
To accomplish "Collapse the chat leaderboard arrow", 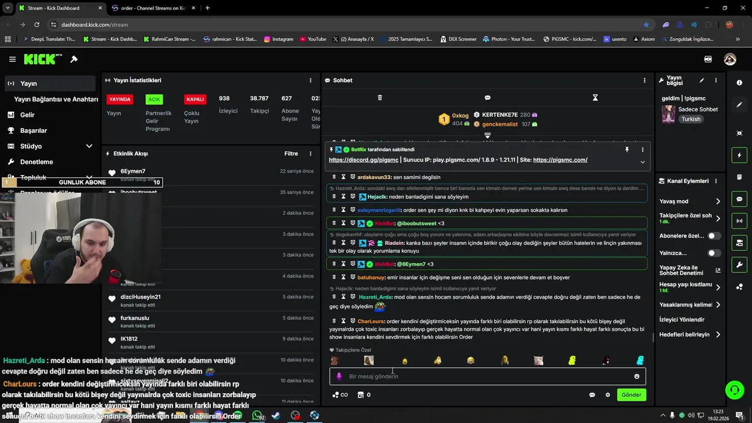I will point(487,135).
